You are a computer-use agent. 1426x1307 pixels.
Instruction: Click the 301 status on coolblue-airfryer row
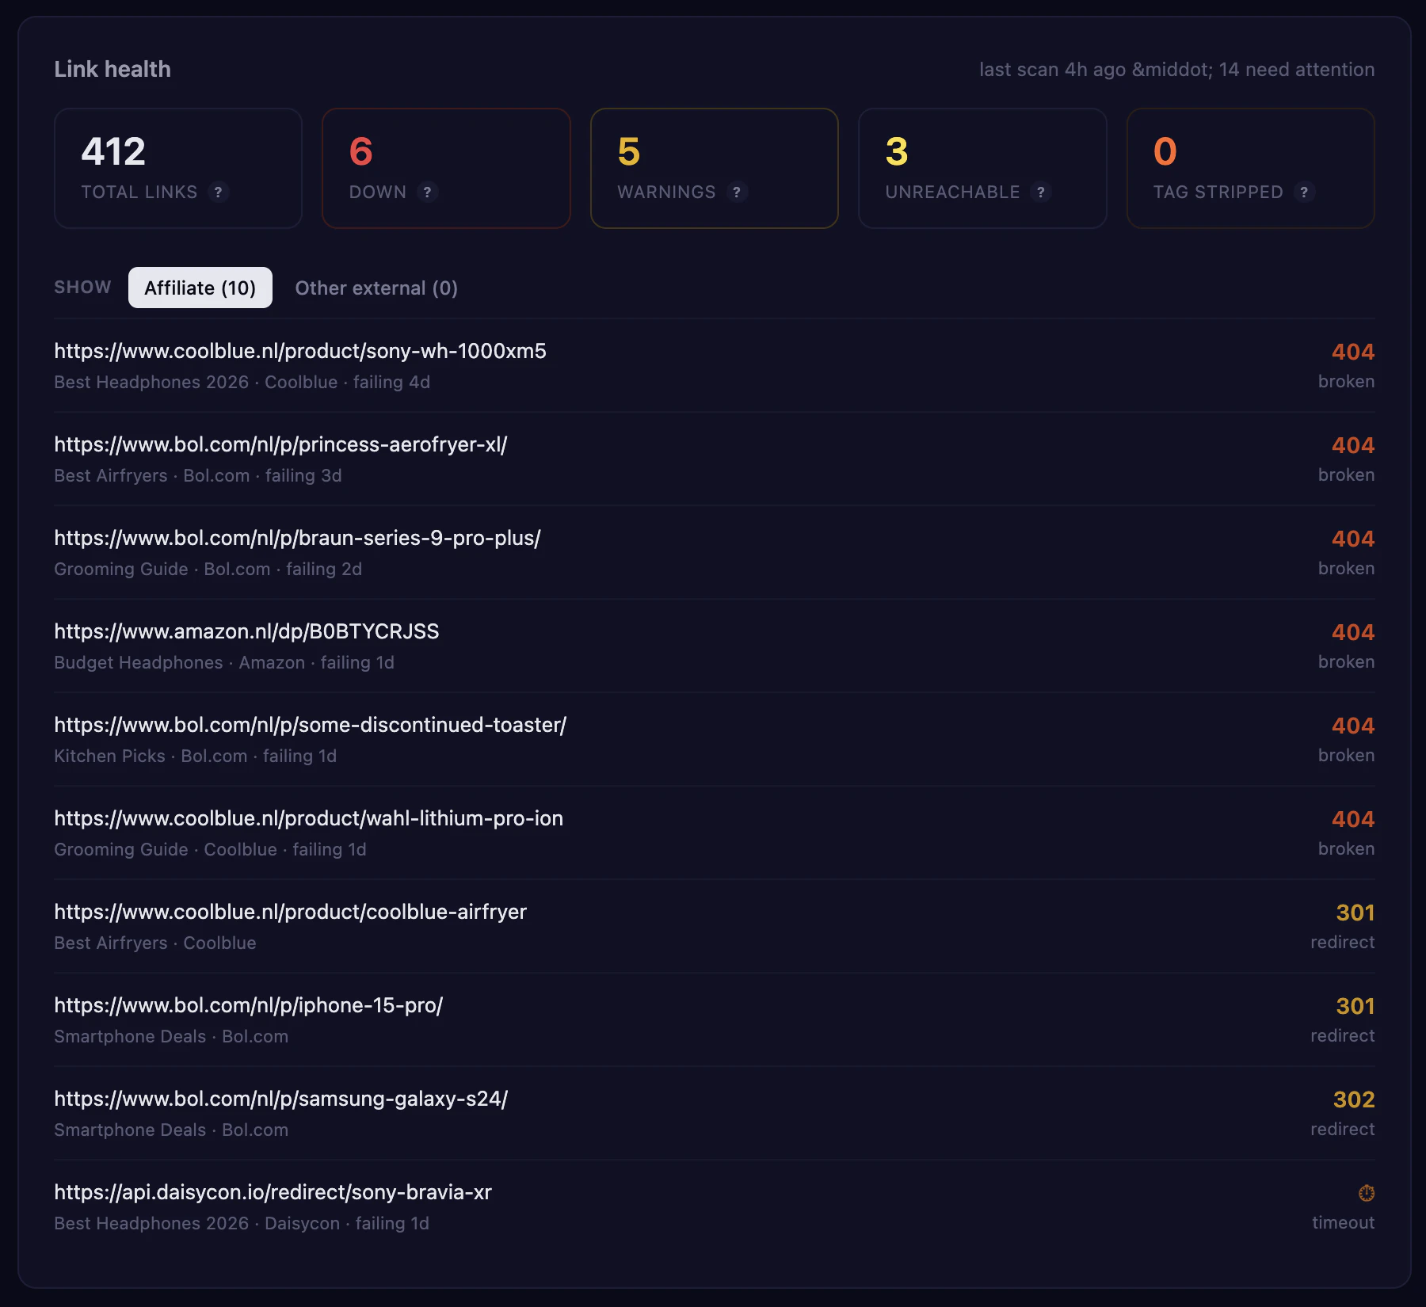coord(1355,913)
